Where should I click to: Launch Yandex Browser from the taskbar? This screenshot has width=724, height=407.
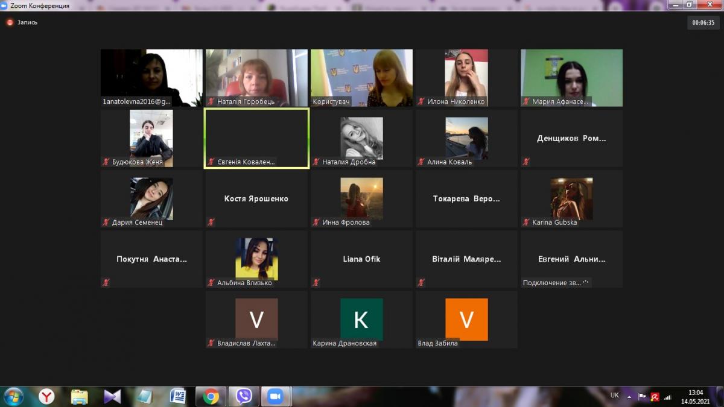pos(46,396)
